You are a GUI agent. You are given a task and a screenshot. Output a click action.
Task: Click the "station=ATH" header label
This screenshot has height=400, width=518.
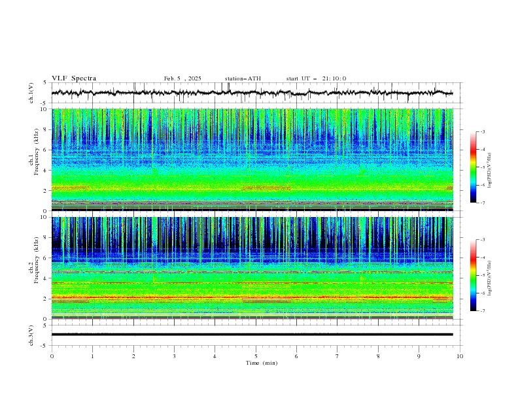click(x=243, y=78)
